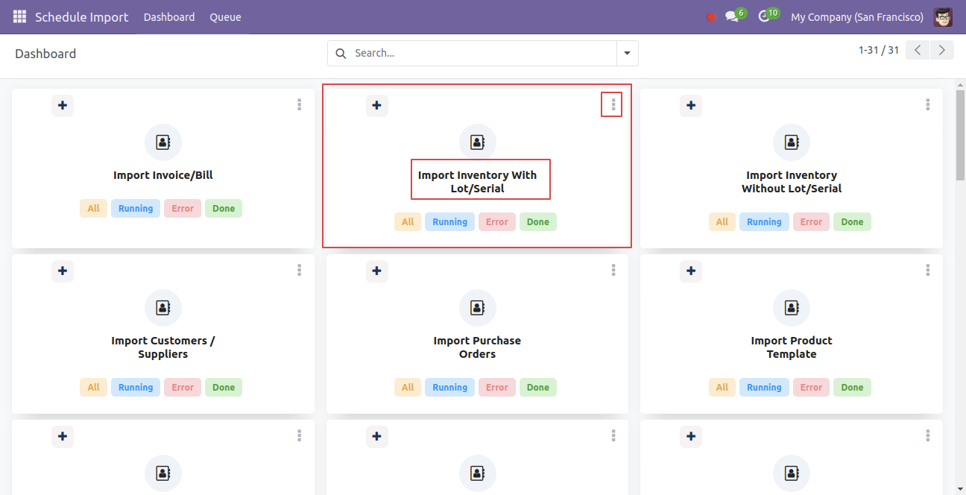Show Error for Import Inventory With Lot/Serial
966x495 pixels.
[x=497, y=222]
